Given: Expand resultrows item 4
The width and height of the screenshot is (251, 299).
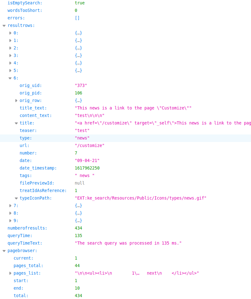Looking at the screenshot, I should (x=10, y=63).
